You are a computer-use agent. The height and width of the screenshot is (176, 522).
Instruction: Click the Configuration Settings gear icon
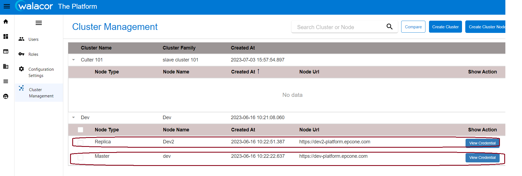tap(22, 69)
